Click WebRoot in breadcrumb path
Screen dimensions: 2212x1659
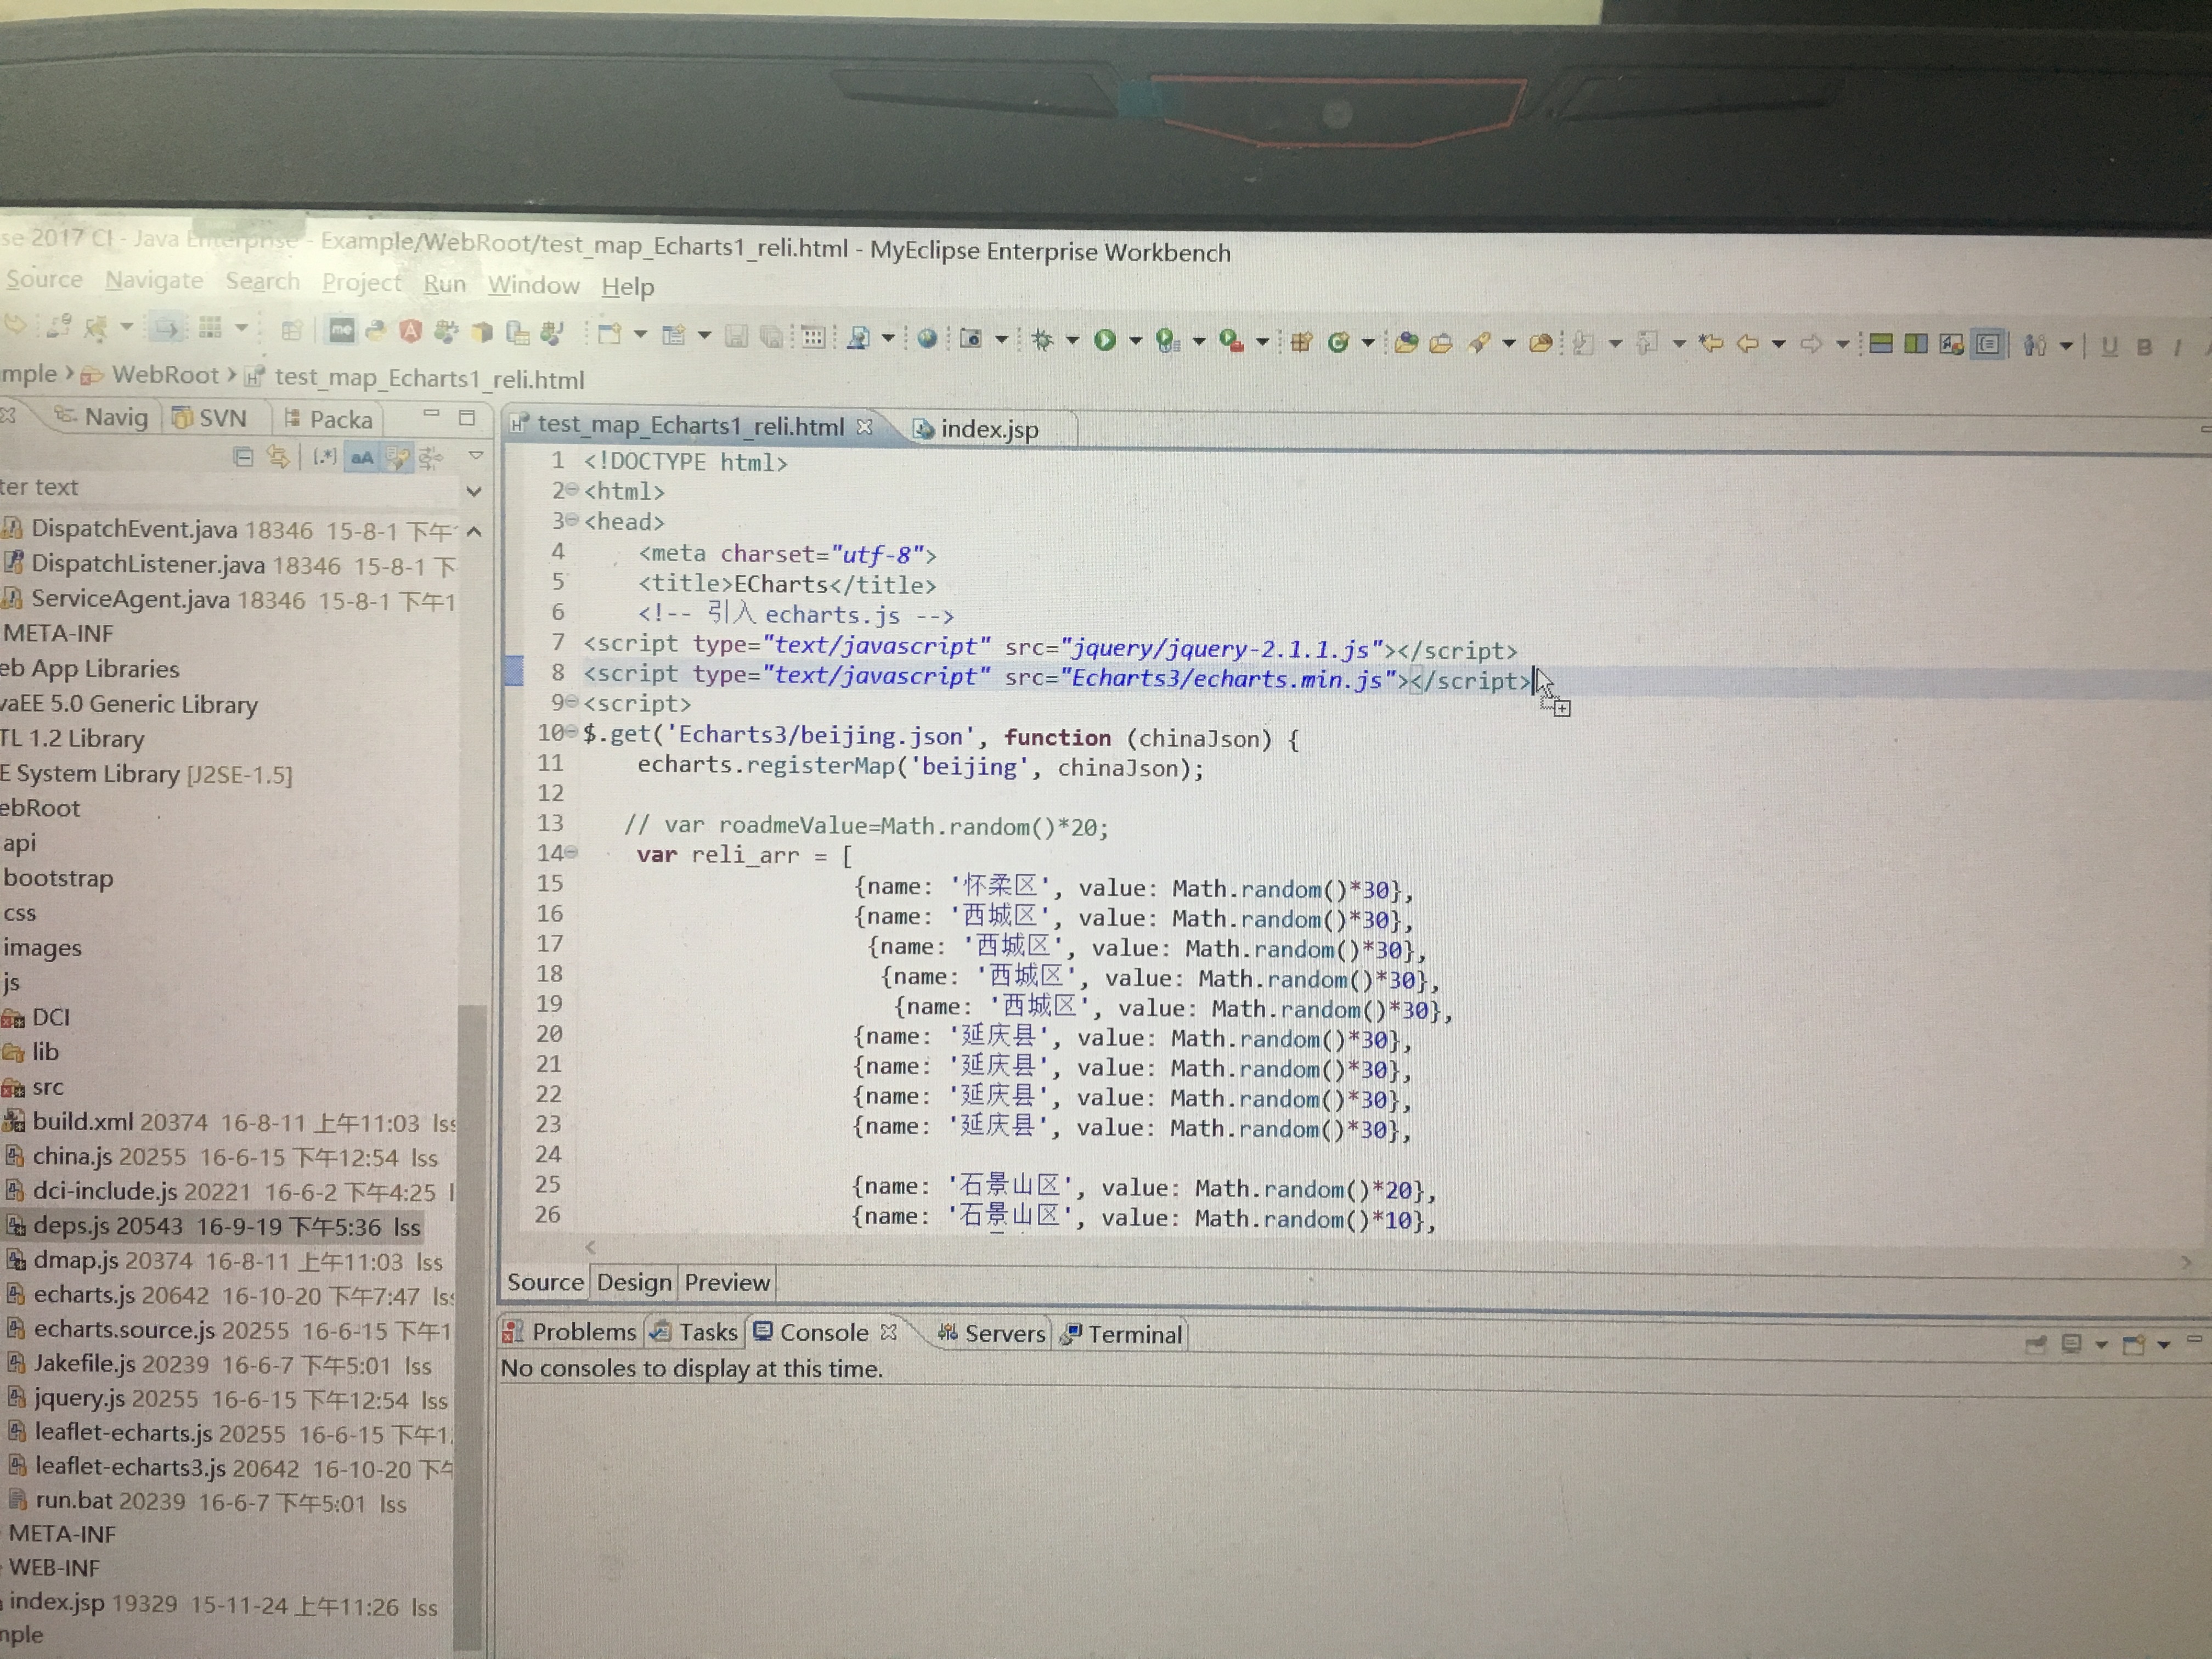coord(164,375)
